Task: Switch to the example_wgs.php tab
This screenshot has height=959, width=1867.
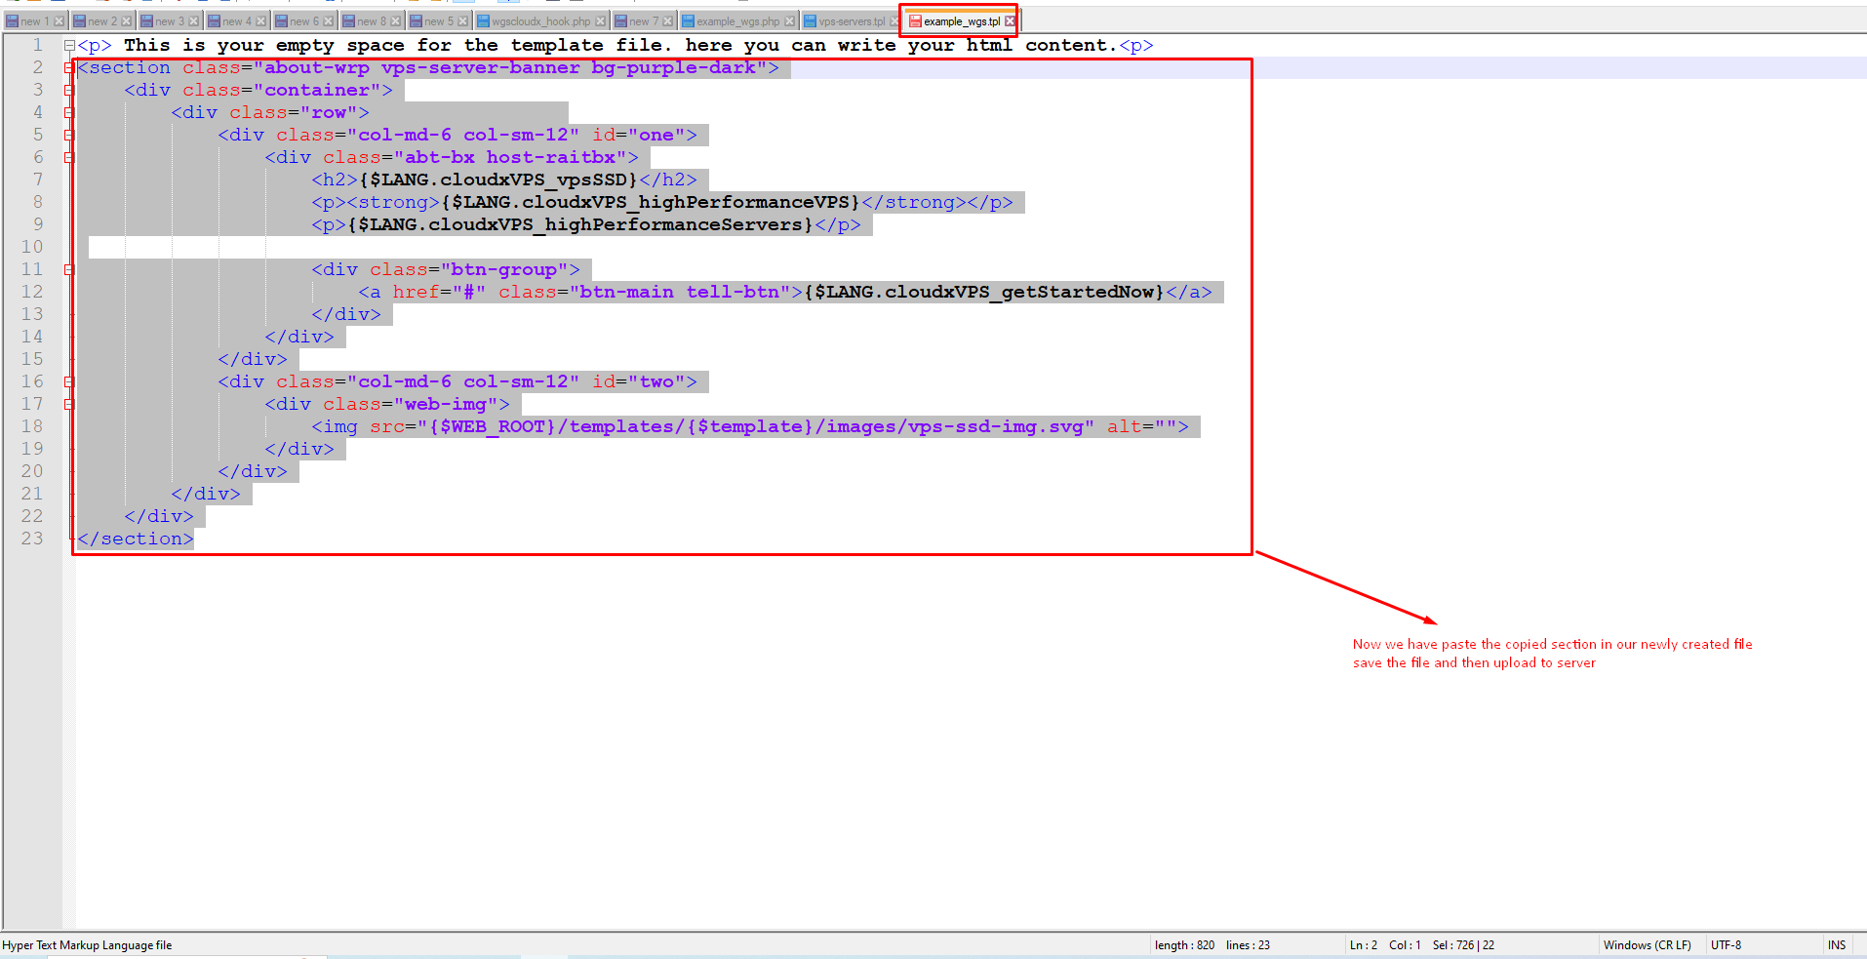Action: tap(737, 21)
